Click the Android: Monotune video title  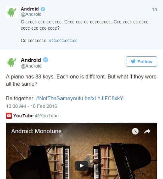pyautogui.click(x=36, y=131)
